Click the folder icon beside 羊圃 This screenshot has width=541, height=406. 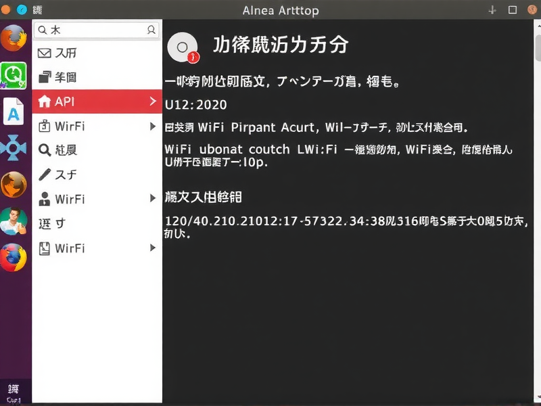click(x=44, y=77)
